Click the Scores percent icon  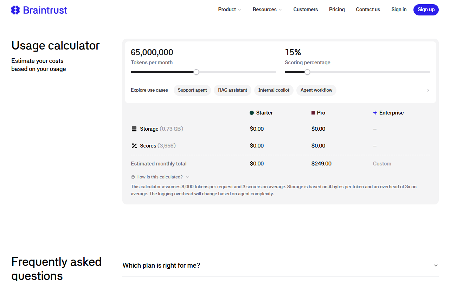pyautogui.click(x=134, y=146)
